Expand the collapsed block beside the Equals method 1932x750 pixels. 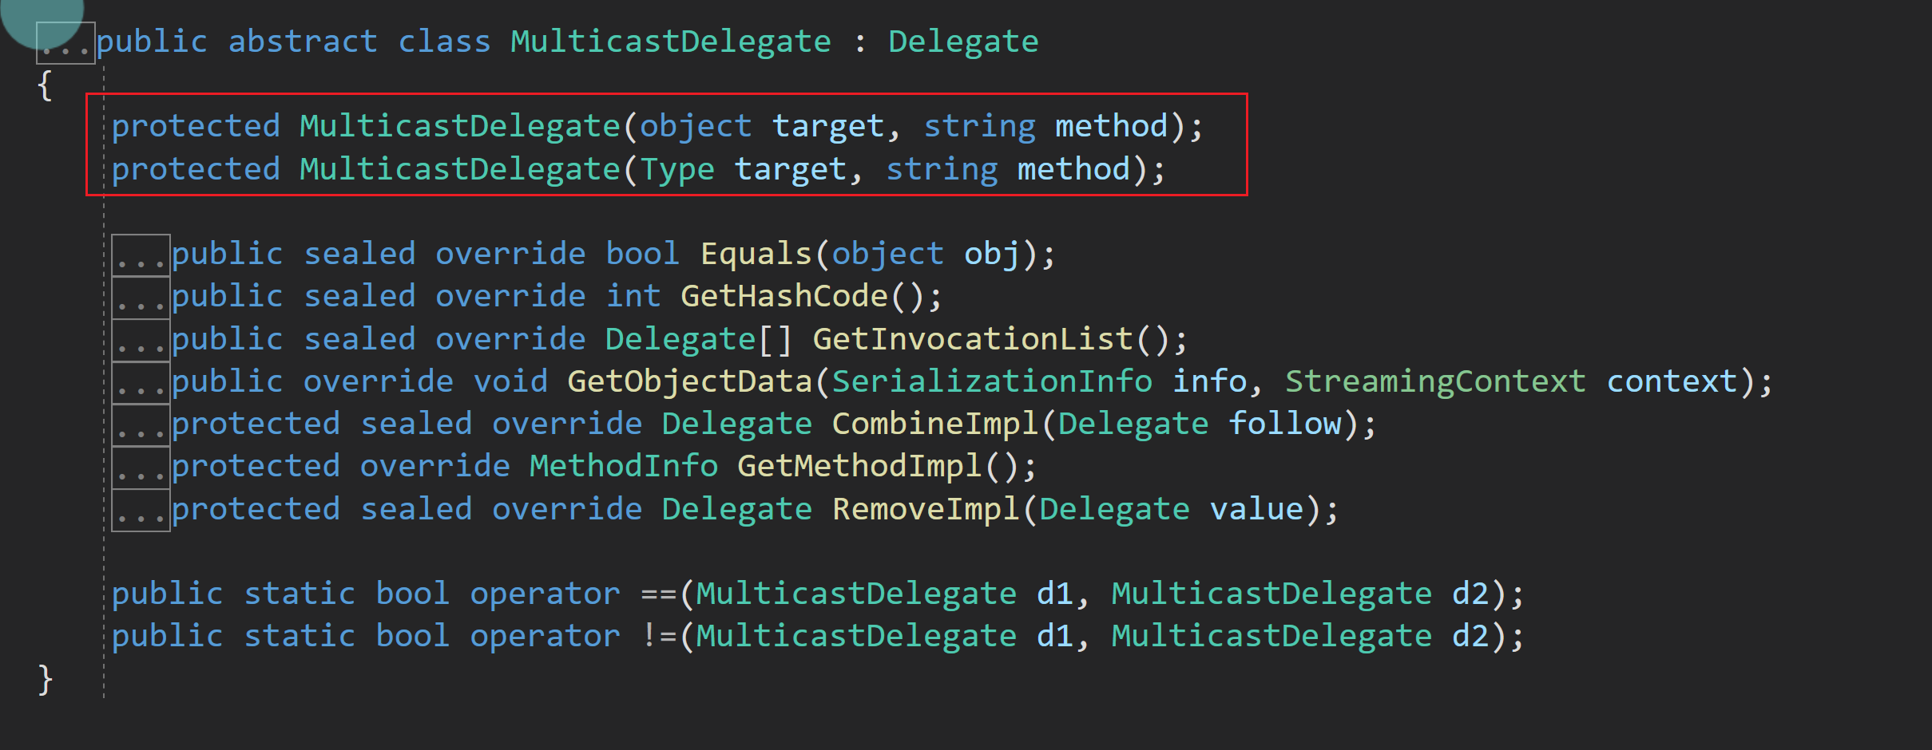(141, 255)
